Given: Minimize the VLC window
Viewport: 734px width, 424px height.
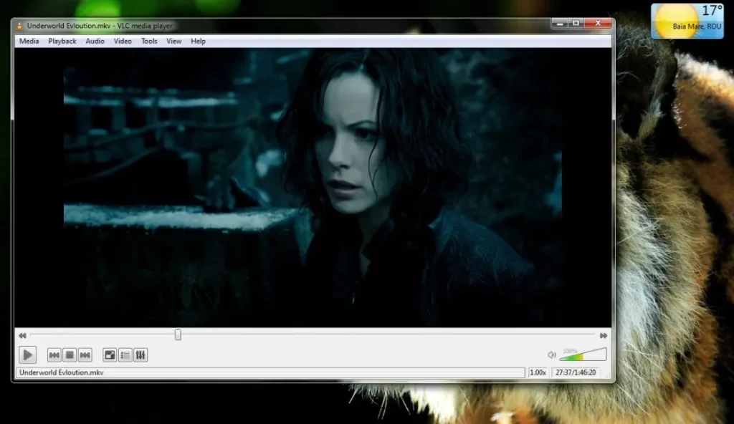Looking at the screenshot, I should [x=559, y=24].
